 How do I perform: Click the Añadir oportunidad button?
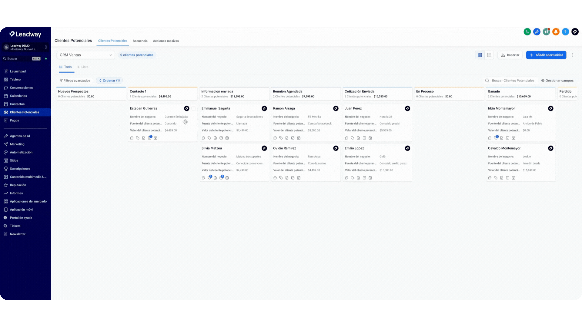[x=546, y=55]
